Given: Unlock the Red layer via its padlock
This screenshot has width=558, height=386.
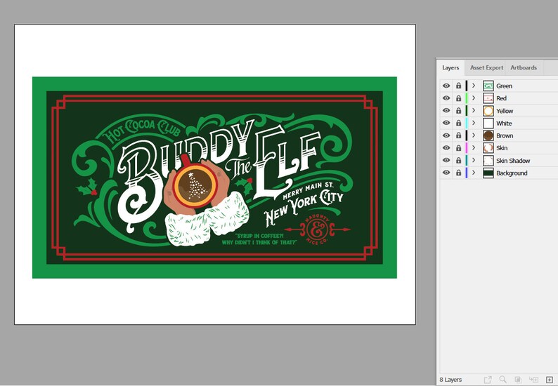Looking at the screenshot, I should point(458,98).
